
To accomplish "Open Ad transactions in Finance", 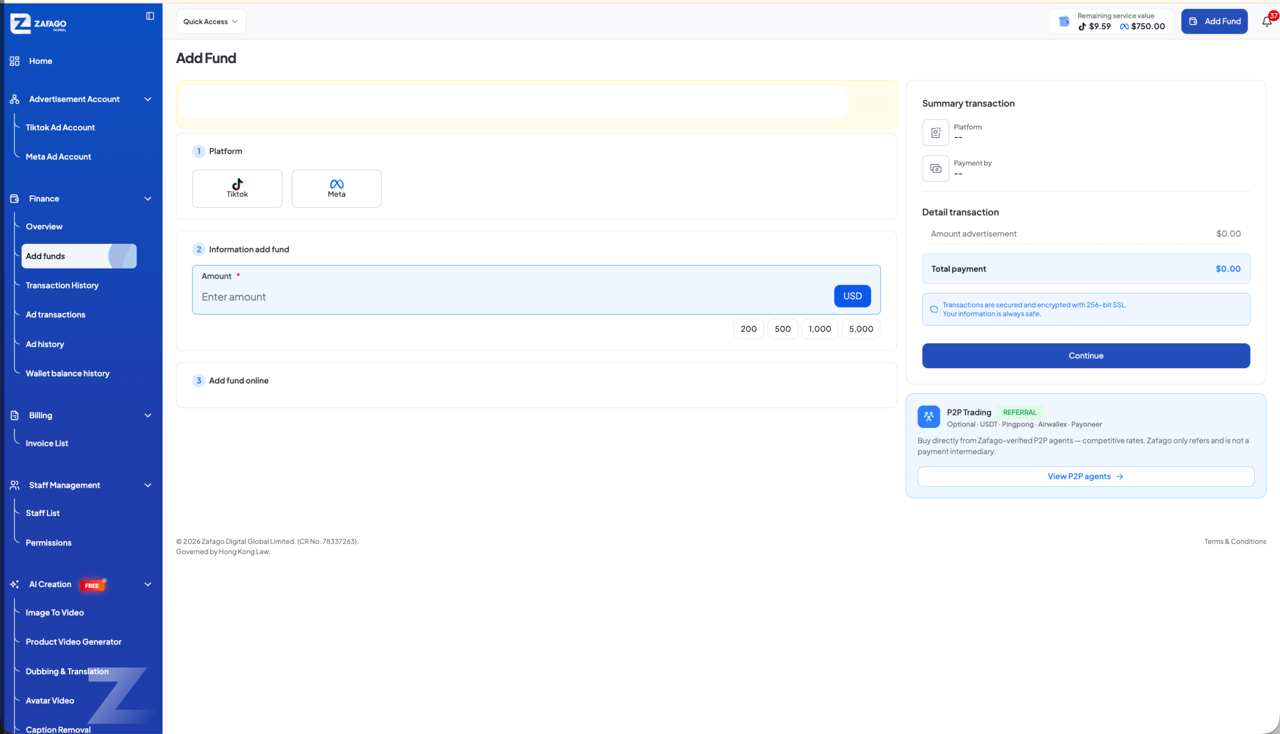I will pyautogui.click(x=55, y=314).
